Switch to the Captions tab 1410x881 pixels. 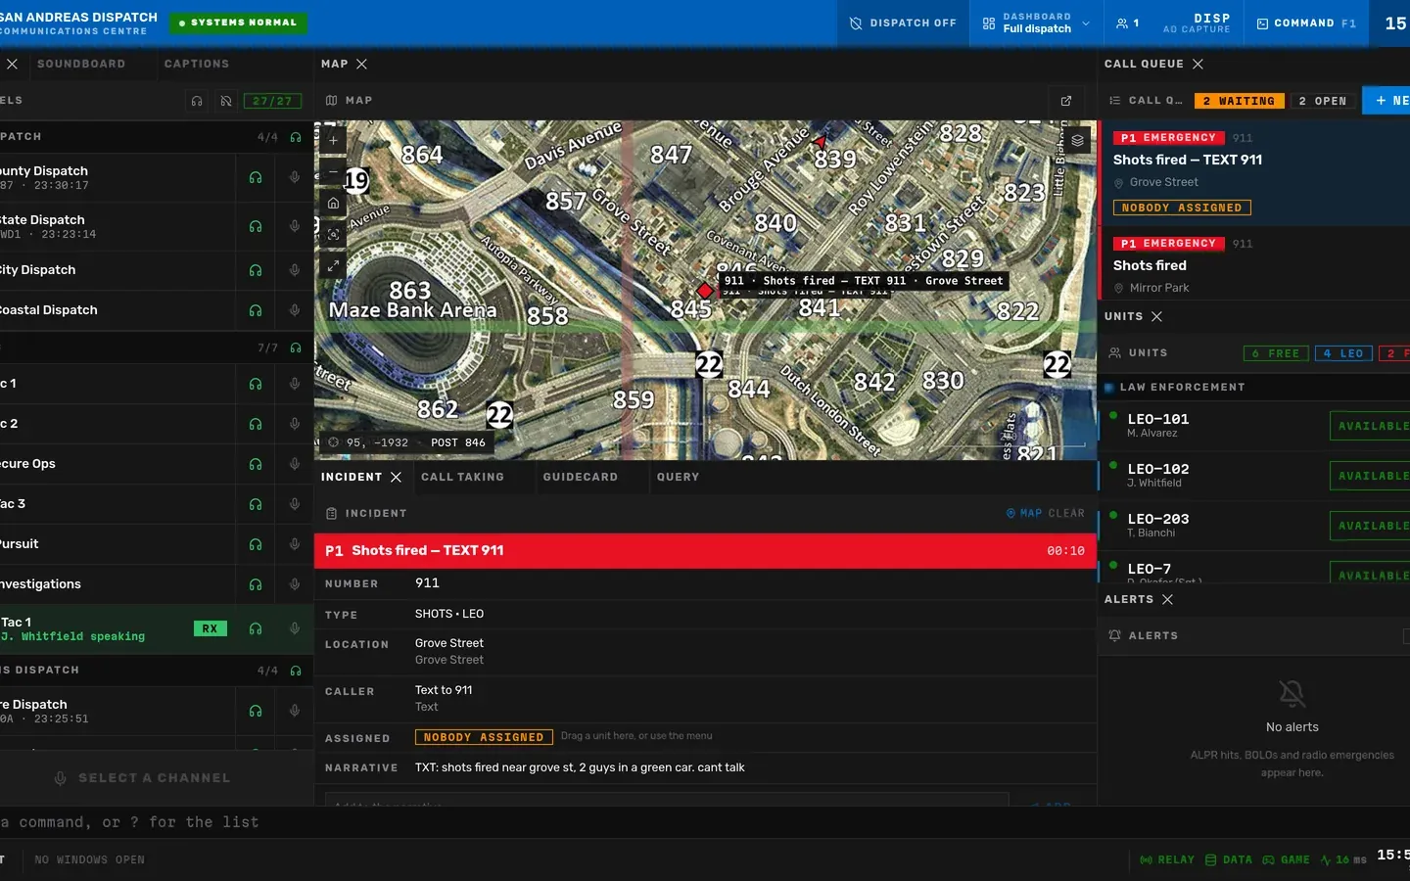197,64
